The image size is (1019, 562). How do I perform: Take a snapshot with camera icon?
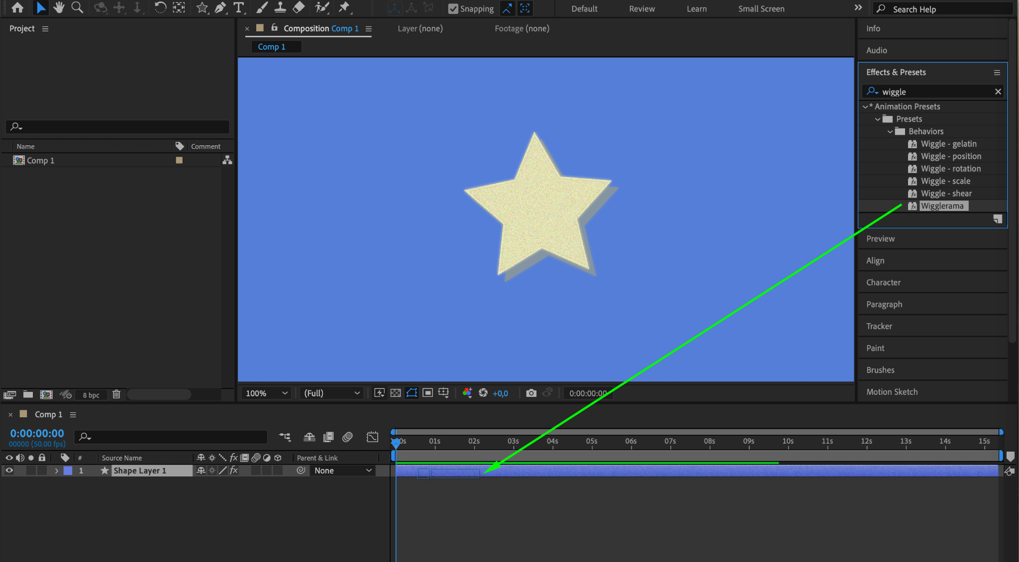[531, 393]
